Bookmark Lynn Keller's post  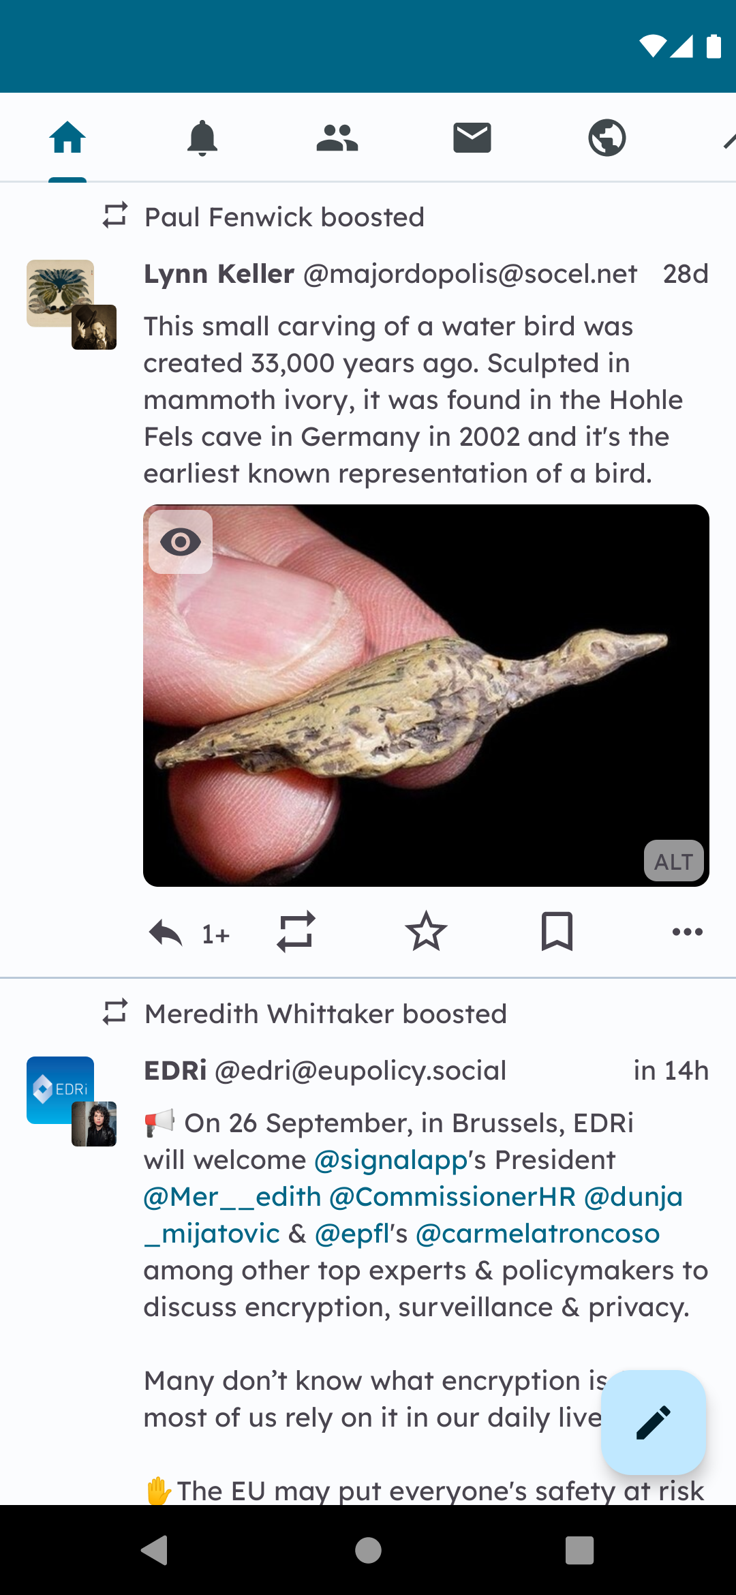557,931
